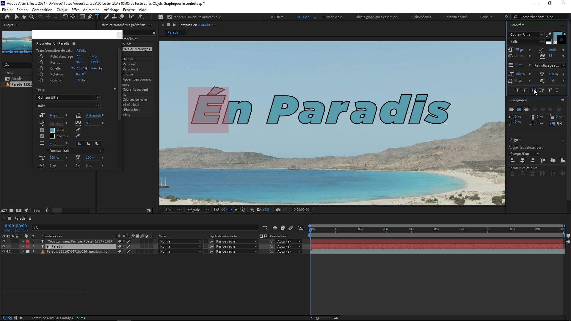The height and width of the screenshot is (321, 571).
Task: Delete selected project item with trash icon
Action: 48,210
